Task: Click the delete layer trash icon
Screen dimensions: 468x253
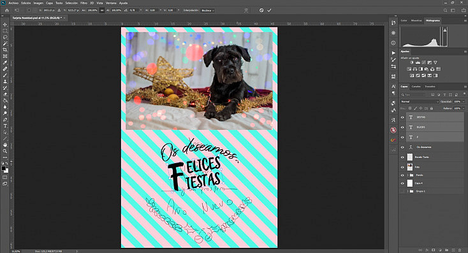Action: click(460, 250)
